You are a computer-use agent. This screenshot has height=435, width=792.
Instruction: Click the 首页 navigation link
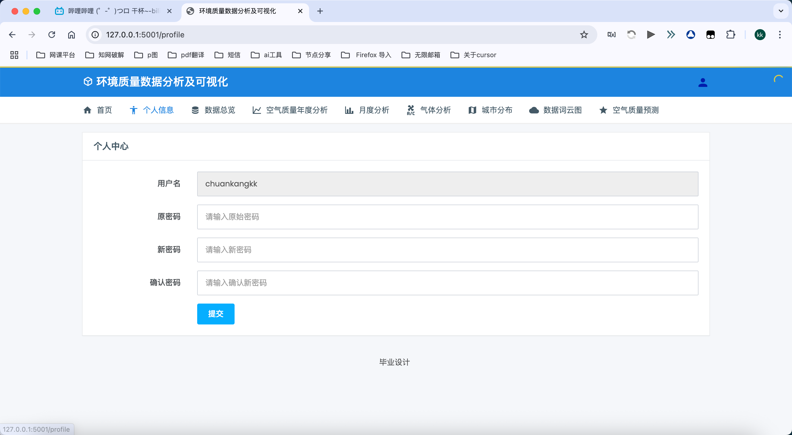(x=98, y=110)
